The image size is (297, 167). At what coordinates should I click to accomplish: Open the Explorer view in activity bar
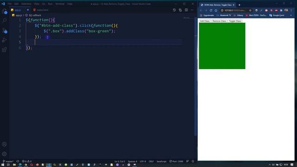(4, 11)
